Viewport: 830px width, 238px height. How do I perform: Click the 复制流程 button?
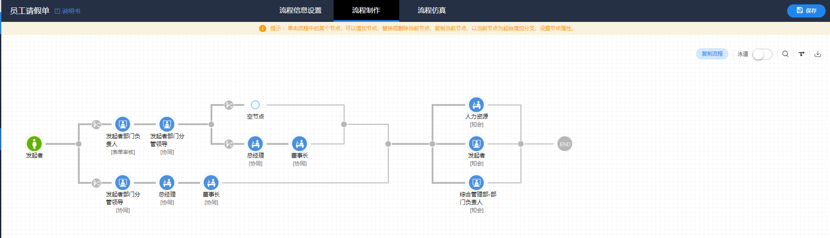tap(712, 54)
